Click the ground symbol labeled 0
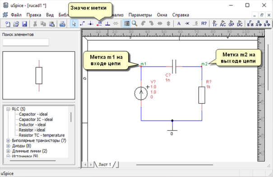Screen dimensions: 273x177 coord(172,130)
